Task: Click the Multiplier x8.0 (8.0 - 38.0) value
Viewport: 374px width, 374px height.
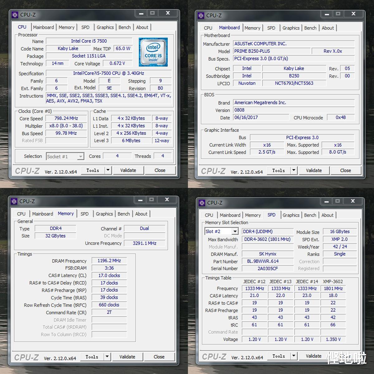Action: click(66, 126)
